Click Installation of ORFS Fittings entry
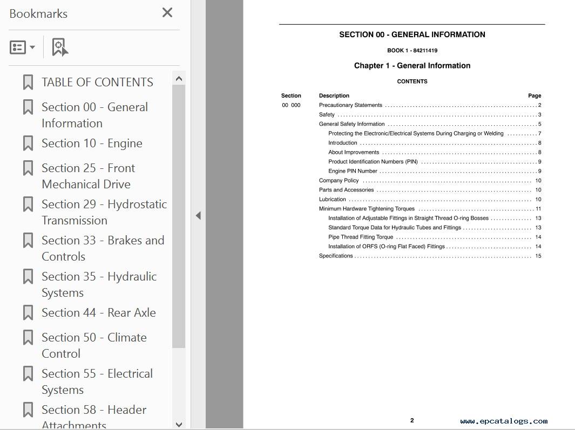This screenshot has width=575, height=430. 435,247
